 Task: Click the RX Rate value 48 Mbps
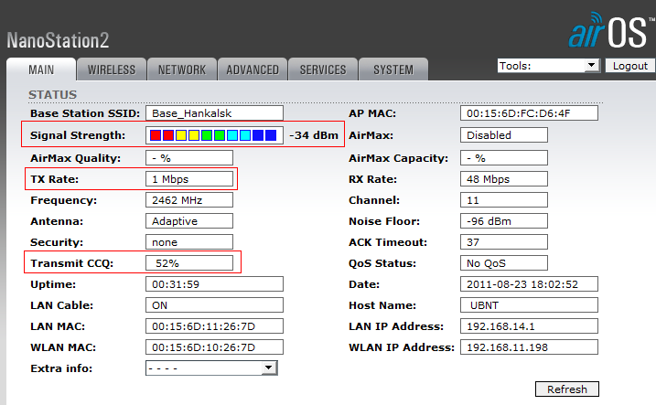click(504, 179)
